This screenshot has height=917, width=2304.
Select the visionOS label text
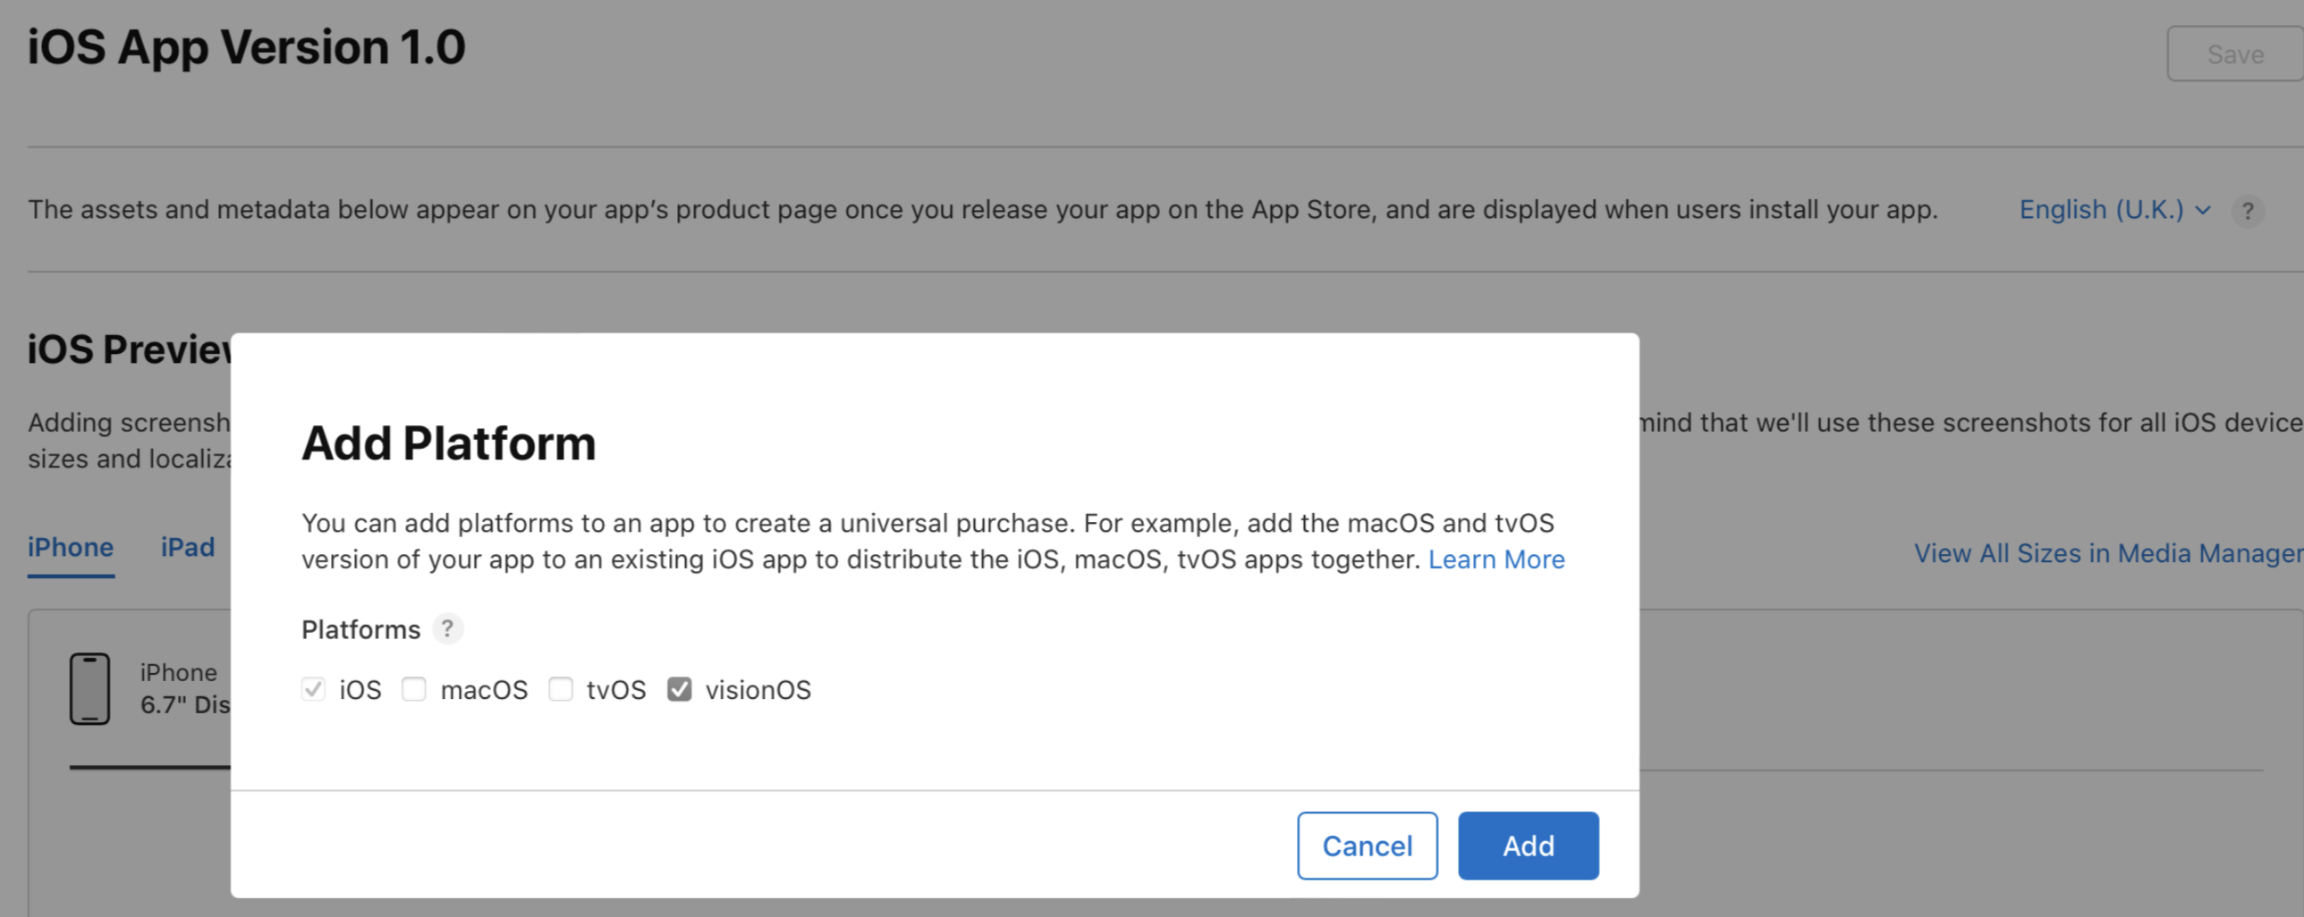point(758,689)
